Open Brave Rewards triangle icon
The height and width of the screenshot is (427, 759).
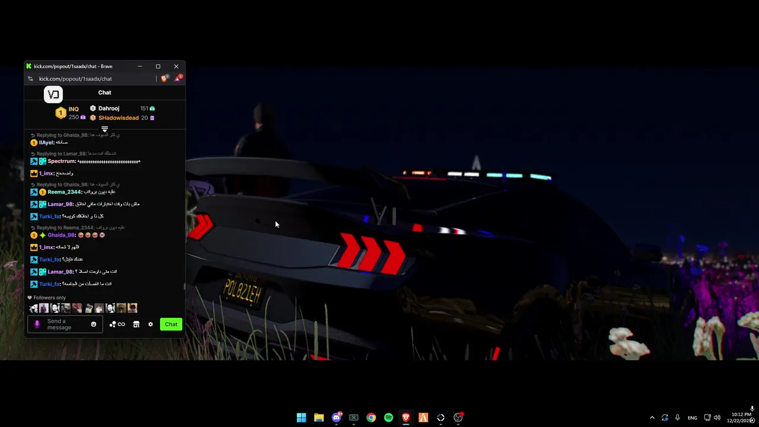(177, 78)
